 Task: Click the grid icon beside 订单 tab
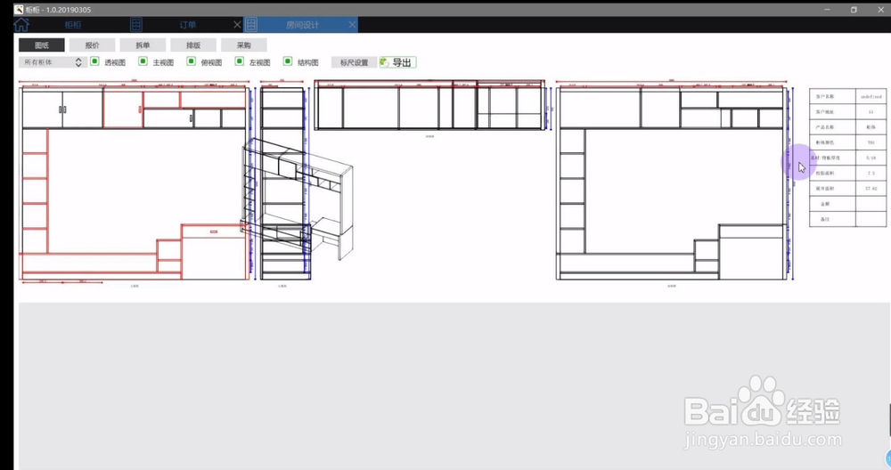click(135, 24)
